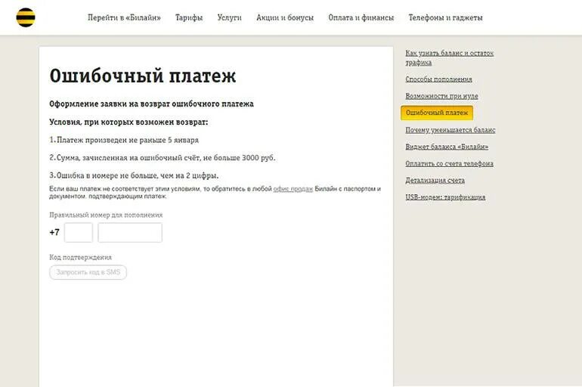Focus the phone number digits field
This screenshot has height=387, width=582.
tap(130, 233)
